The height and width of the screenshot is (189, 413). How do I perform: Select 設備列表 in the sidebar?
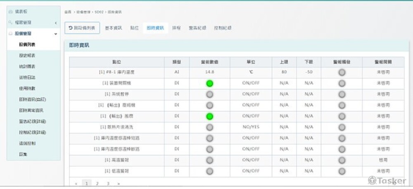coord(27,45)
